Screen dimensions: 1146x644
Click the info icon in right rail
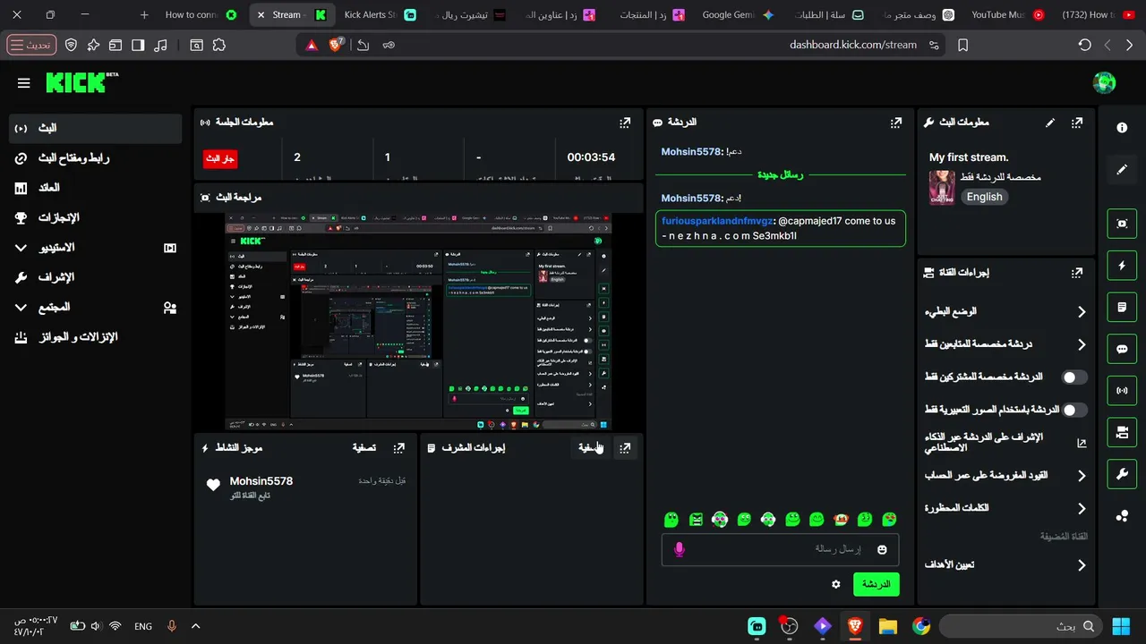coord(1122,128)
